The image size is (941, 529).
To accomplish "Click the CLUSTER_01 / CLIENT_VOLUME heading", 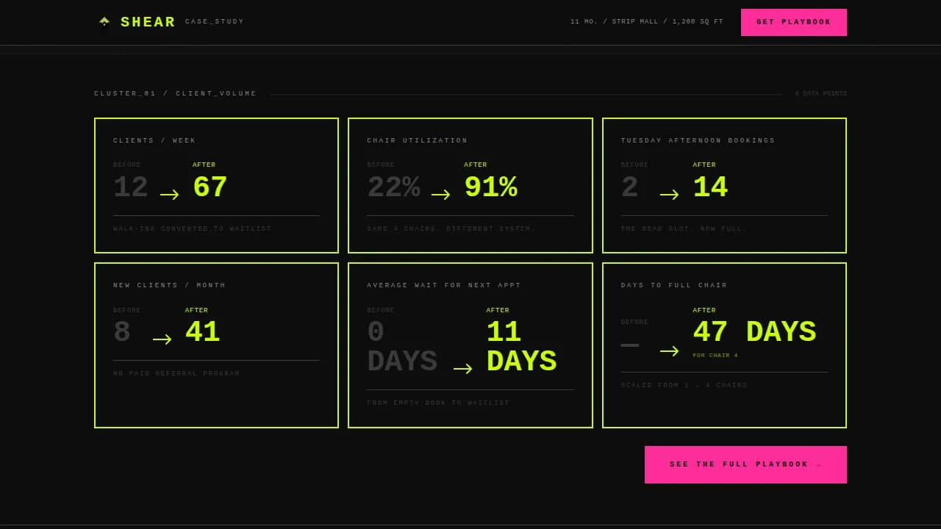I will coord(176,94).
